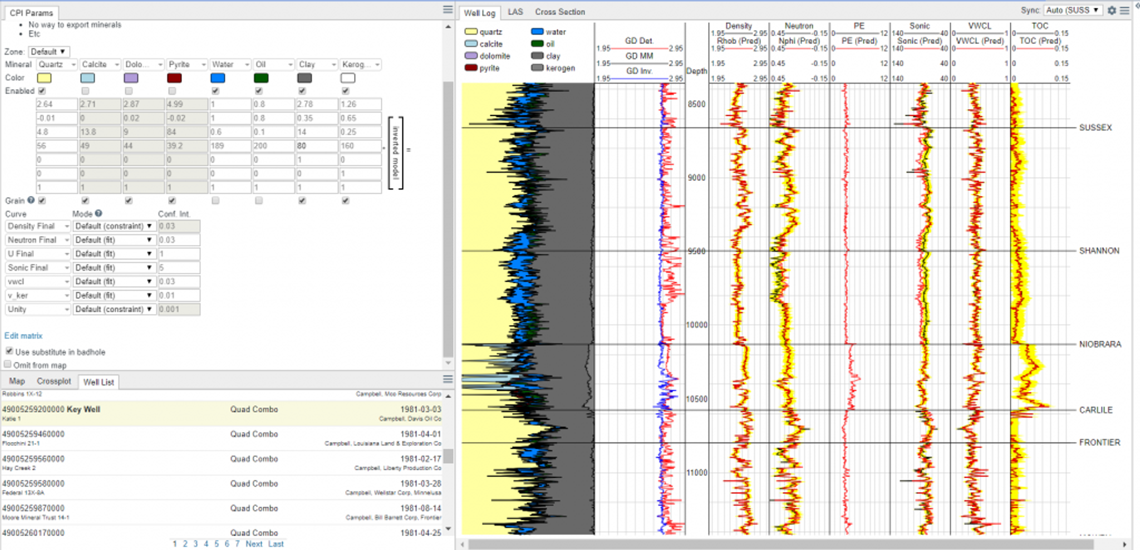Check the Omit from map option
The width and height of the screenshot is (1140, 550).
click(x=8, y=365)
